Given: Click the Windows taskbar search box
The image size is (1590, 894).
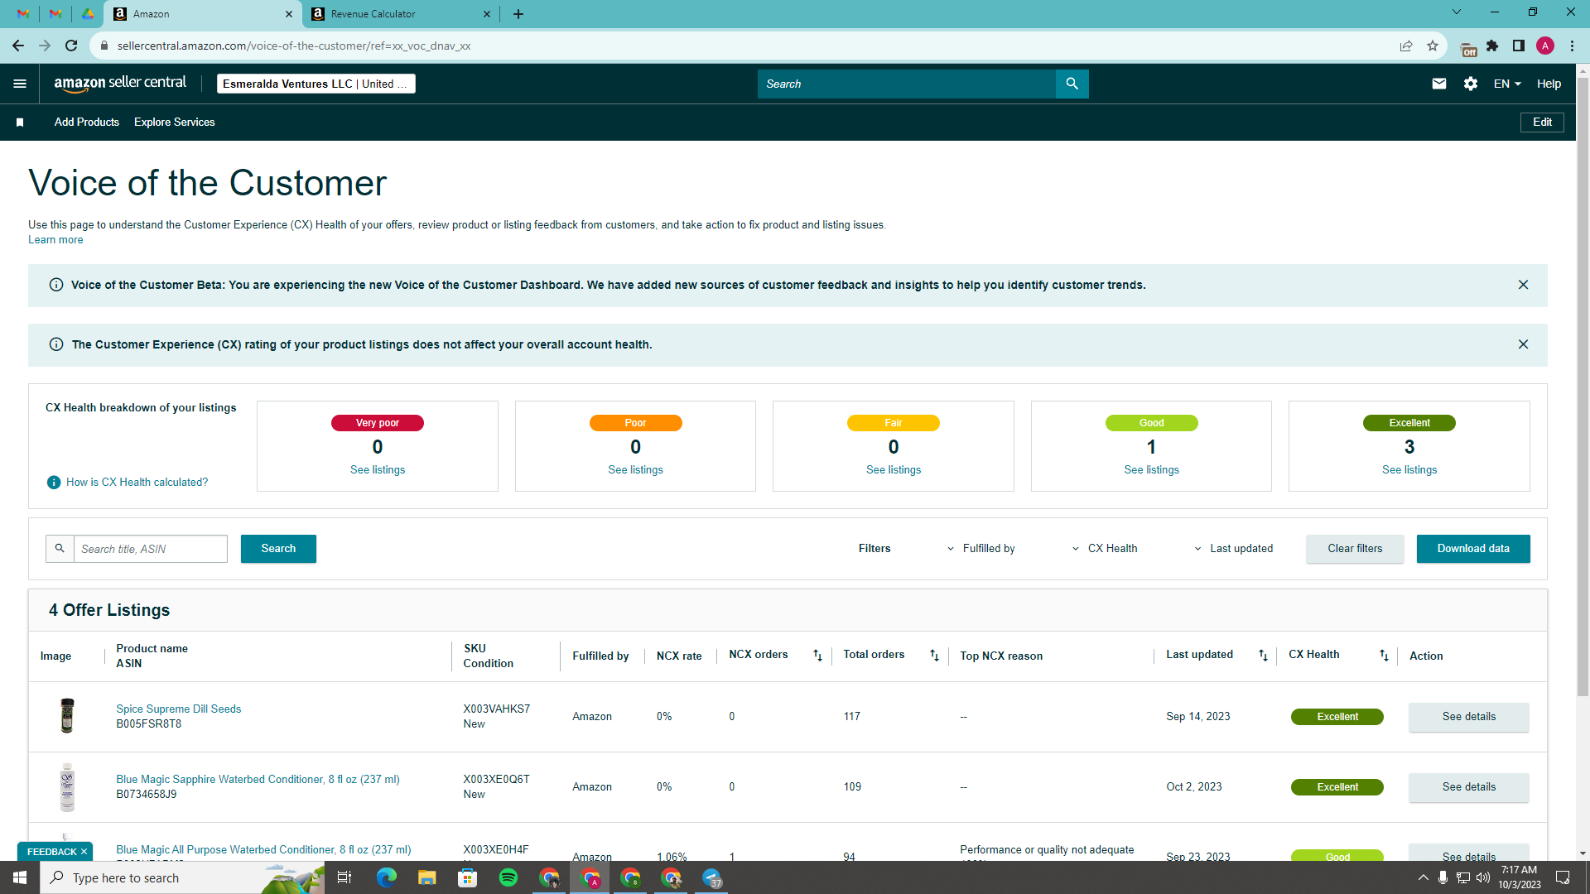Looking at the screenshot, I should point(182,877).
